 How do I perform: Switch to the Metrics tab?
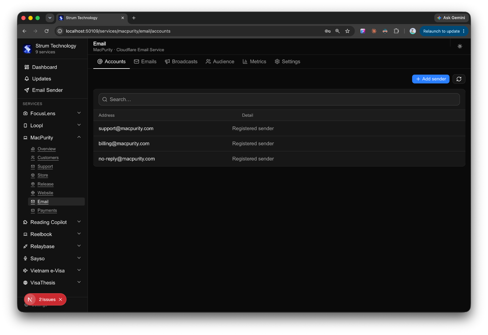(x=254, y=62)
